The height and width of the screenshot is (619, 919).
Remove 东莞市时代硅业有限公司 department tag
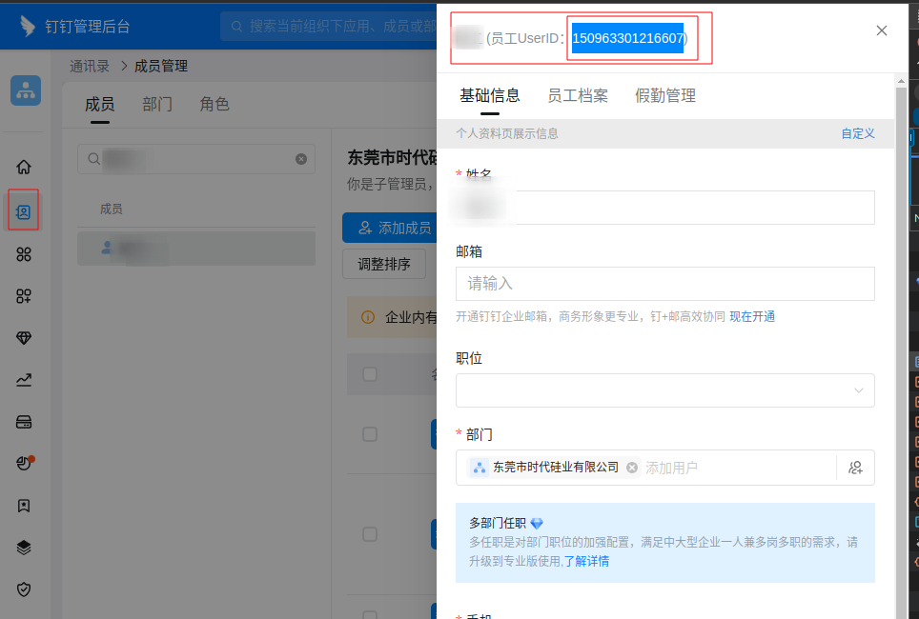coord(632,468)
